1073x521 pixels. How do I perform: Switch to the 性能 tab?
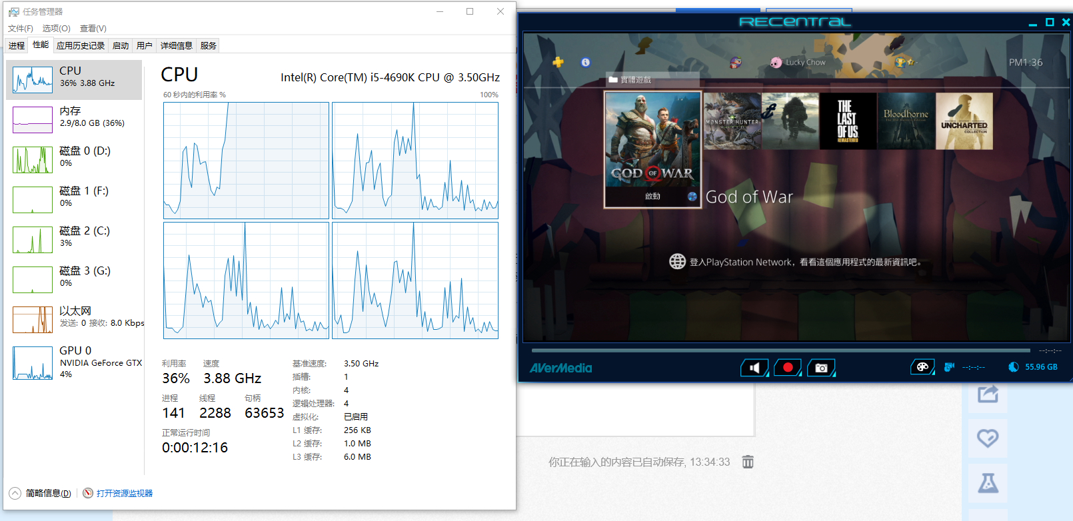pyautogui.click(x=41, y=45)
